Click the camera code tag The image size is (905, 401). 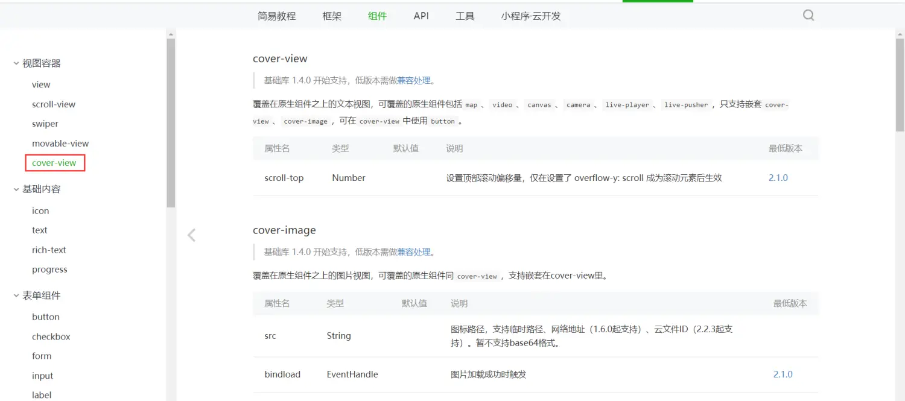tap(579, 105)
